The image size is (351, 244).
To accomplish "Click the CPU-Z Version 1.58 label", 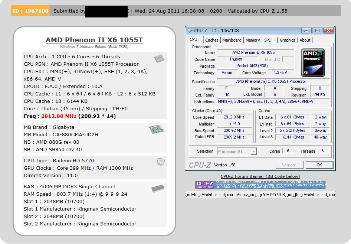I will click(224, 165).
